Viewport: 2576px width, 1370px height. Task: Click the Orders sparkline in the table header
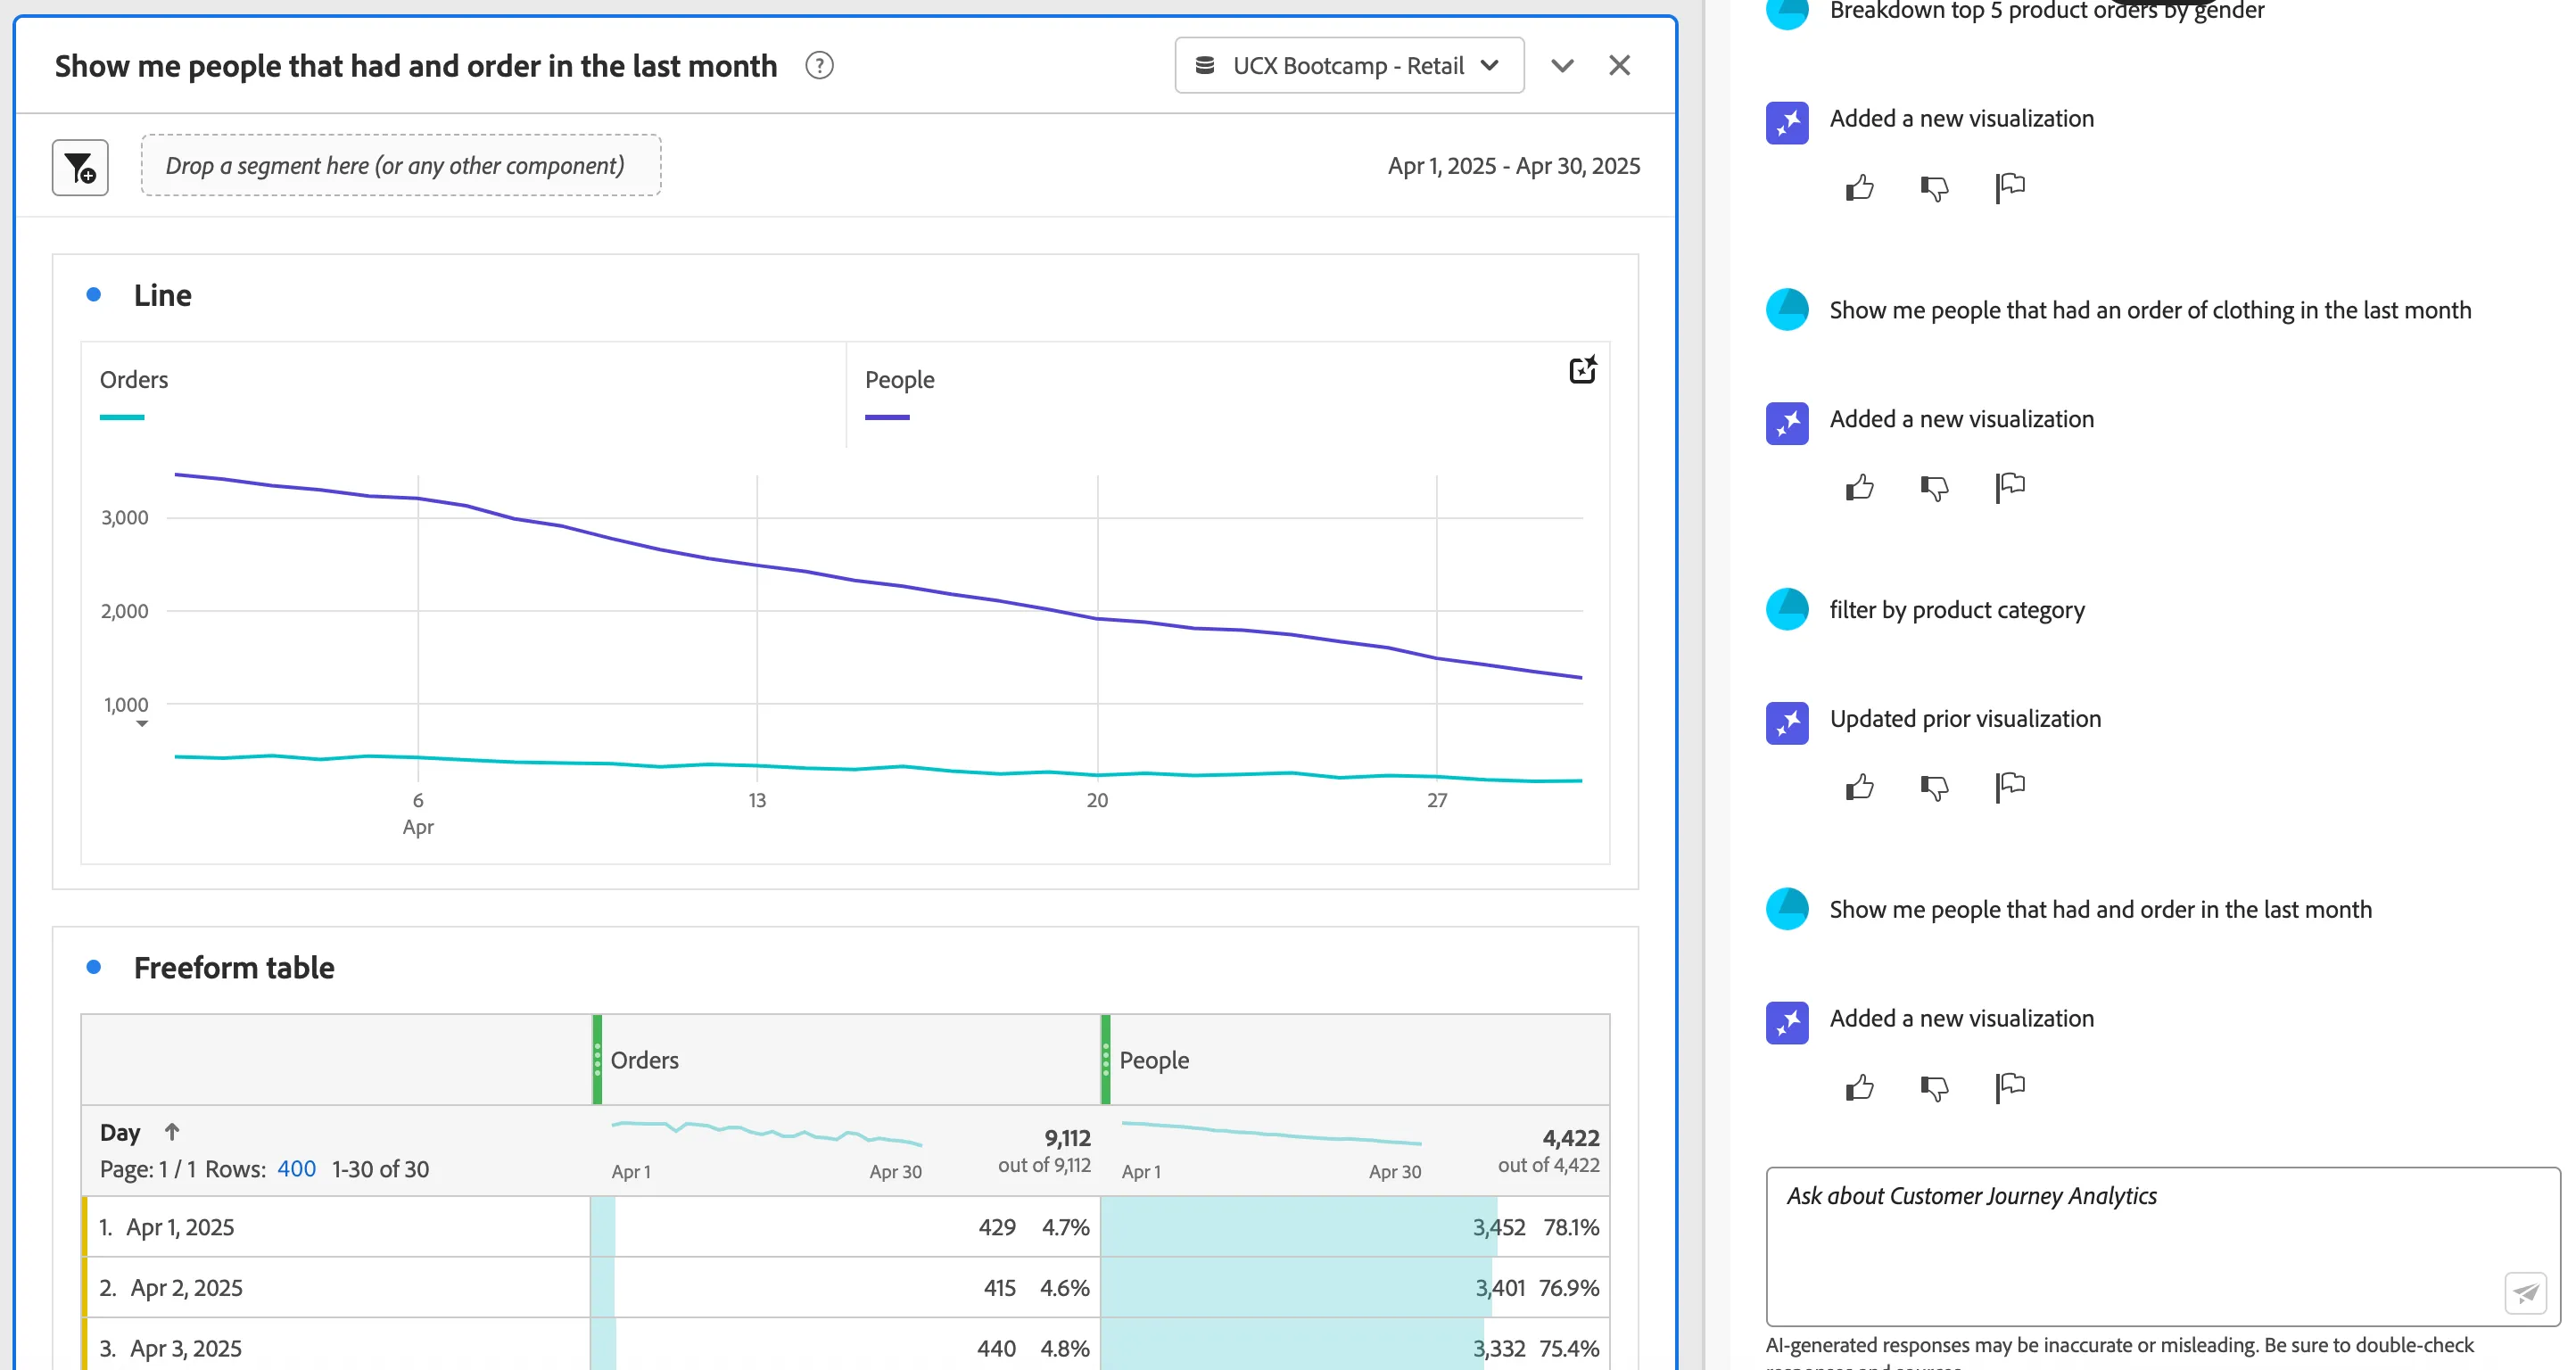coord(766,1134)
